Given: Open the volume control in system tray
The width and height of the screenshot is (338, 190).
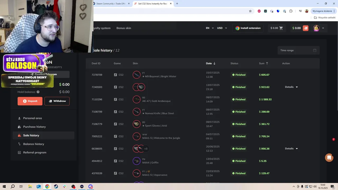Looking at the screenshot, I should tap(315, 187).
